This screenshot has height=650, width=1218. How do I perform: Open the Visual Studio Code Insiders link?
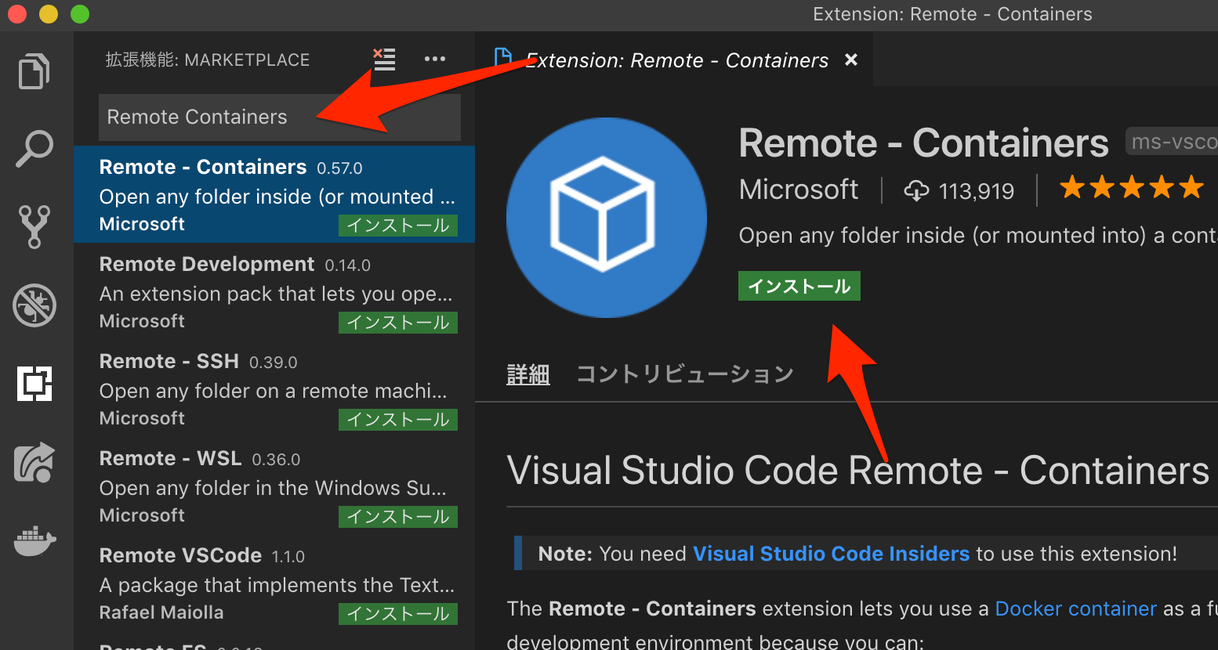[831, 553]
